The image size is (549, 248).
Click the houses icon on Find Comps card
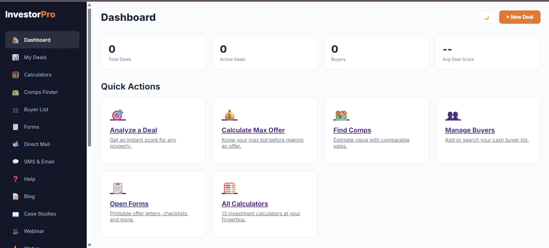point(341,115)
